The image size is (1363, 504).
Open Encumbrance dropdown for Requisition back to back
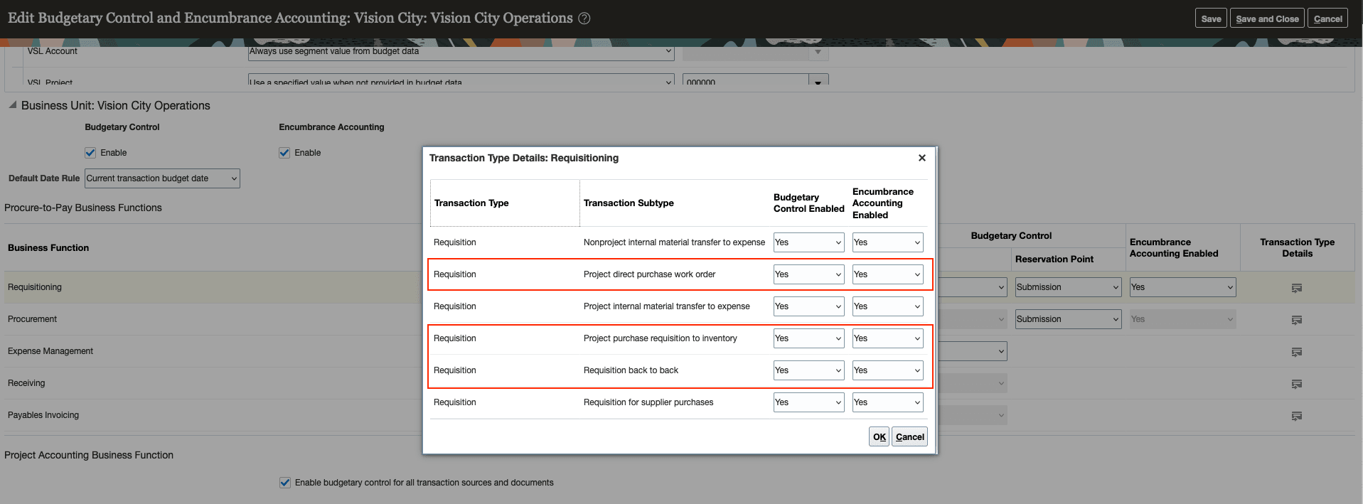[888, 370]
